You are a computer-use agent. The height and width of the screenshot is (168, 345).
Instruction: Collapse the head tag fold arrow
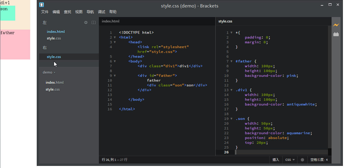[x=115, y=42]
